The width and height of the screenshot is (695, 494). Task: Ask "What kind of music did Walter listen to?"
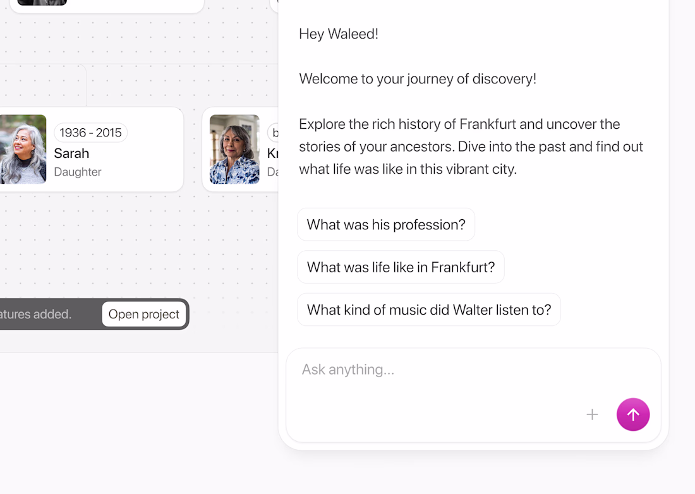(428, 310)
